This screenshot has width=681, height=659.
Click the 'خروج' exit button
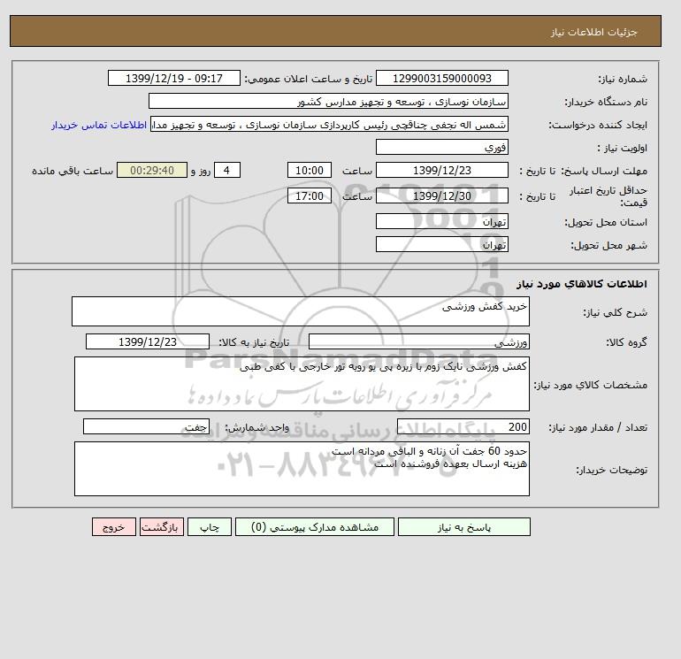click(x=114, y=527)
